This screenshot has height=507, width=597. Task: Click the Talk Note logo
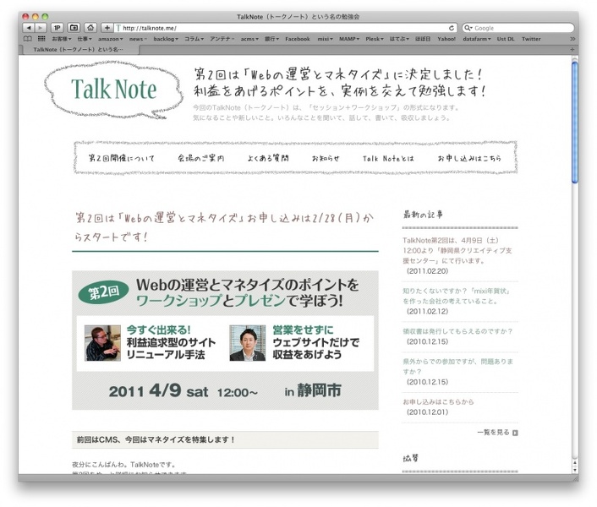tap(113, 90)
